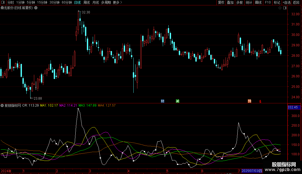Activate the 画线 drawing tool

click(258, 2)
